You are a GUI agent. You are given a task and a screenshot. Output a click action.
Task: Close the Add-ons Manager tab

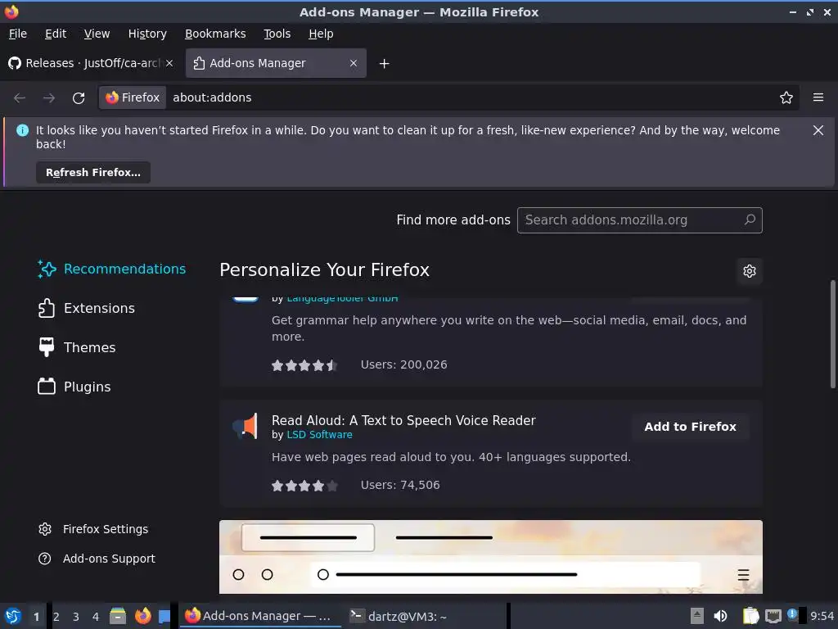pyautogui.click(x=354, y=63)
